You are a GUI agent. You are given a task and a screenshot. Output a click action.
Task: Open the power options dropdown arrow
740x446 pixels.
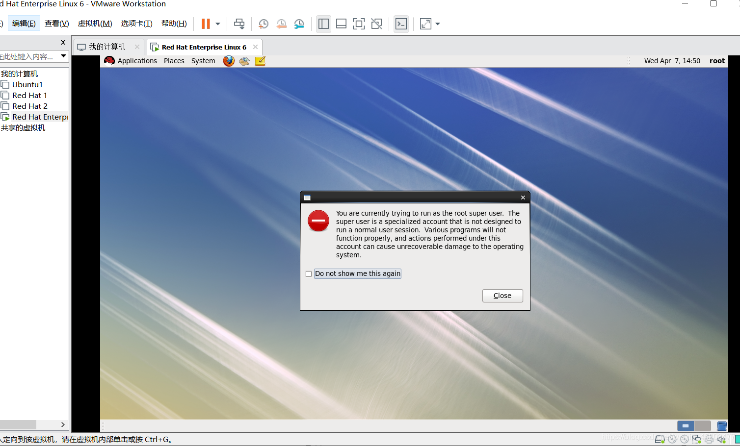(x=218, y=24)
